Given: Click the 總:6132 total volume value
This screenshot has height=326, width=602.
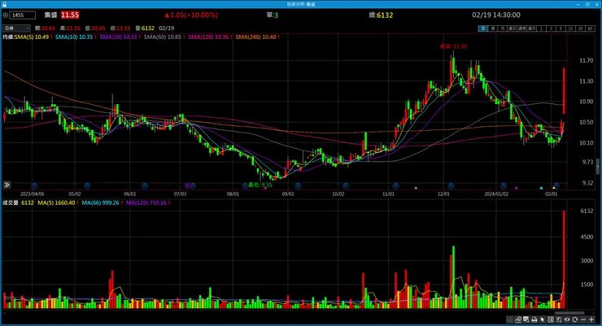Looking at the screenshot, I should click(381, 15).
